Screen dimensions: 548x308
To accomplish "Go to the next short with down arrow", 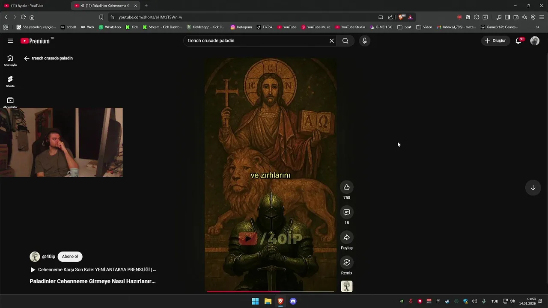I will pyautogui.click(x=533, y=188).
